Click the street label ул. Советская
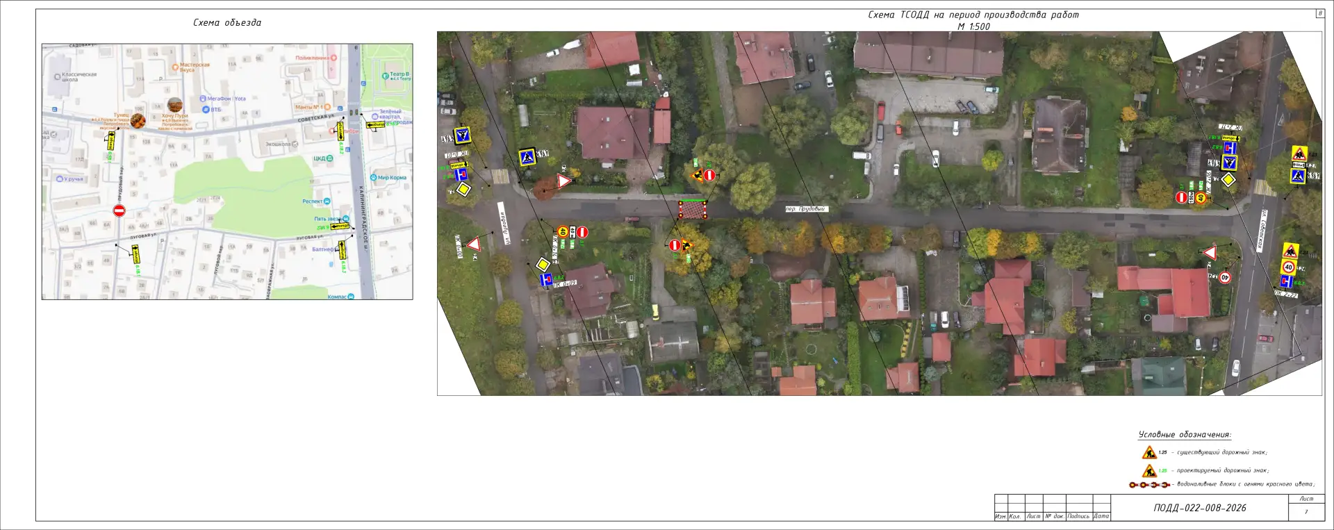The height and width of the screenshot is (530, 1334). tap(1264, 231)
